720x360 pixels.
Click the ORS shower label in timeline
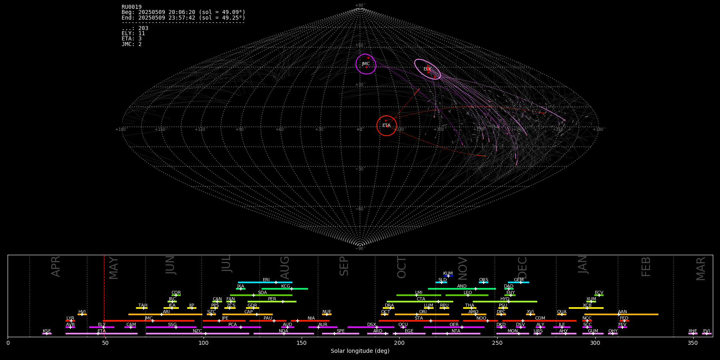(484, 280)
